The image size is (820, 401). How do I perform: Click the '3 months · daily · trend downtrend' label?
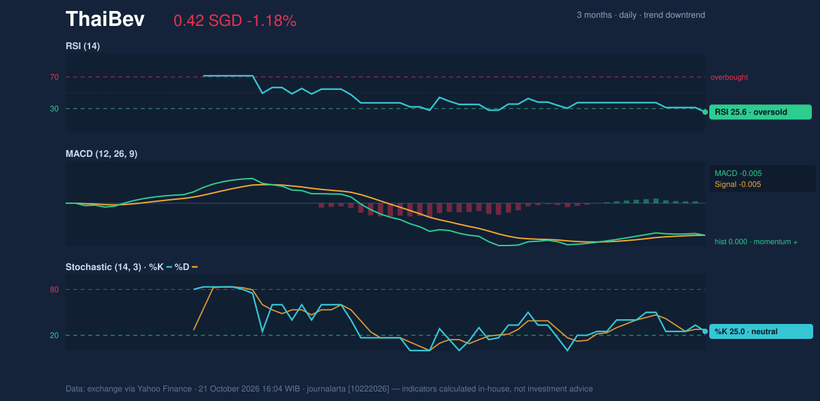pos(641,15)
